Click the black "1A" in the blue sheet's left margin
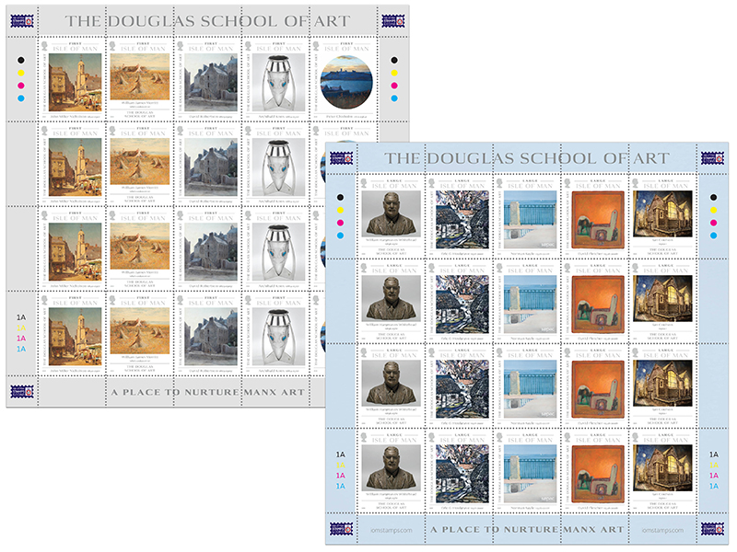 (340, 454)
